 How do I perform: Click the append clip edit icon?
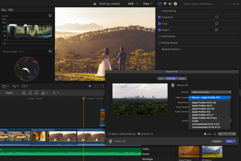click(37, 93)
